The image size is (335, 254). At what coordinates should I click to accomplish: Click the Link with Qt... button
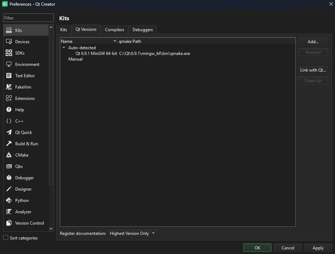click(x=313, y=70)
